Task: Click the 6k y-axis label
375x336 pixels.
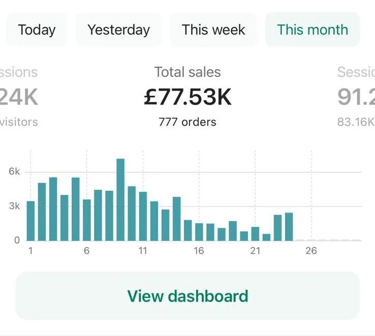Action: (14, 172)
